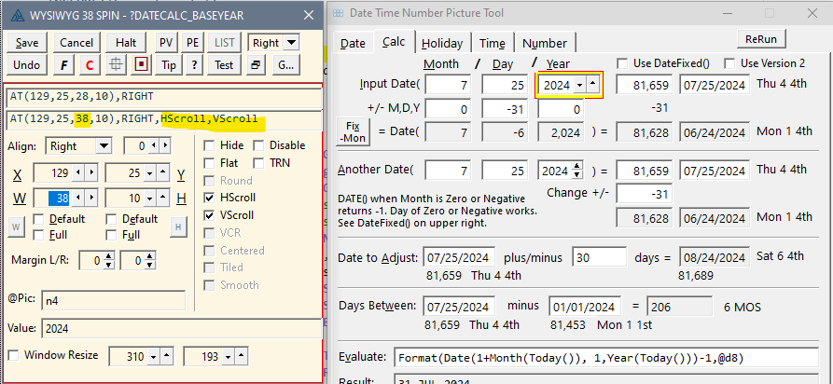Open the Align dropdown list
Image resolution: width=833 pixels, height=384 pixels.
pos(103,145)
